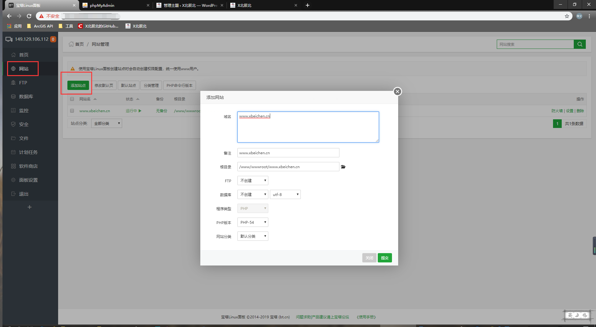Click the 退出 logout icon in sidebar
Screen dimensions: 596x327
[x=13, y=194]
